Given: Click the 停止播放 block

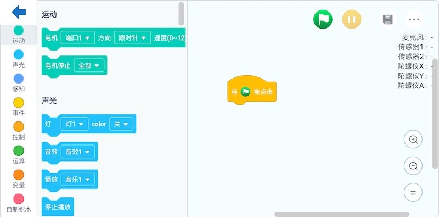Looking at the screenshot, I should tap(58, 207).
